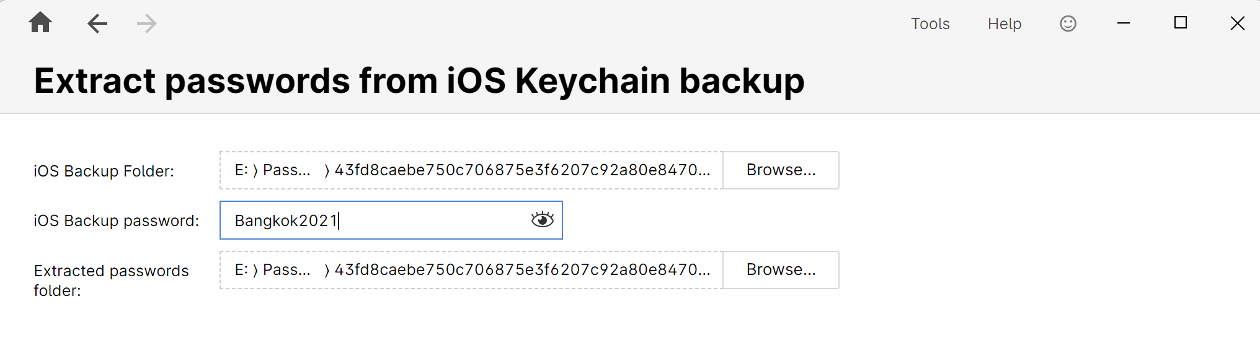Click the forward navigation arrow

click(x=146, y=23)
